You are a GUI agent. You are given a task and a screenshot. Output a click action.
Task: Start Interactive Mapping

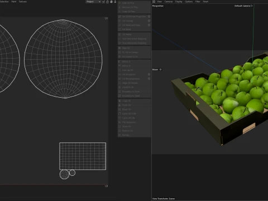click(x=134, y=39)
